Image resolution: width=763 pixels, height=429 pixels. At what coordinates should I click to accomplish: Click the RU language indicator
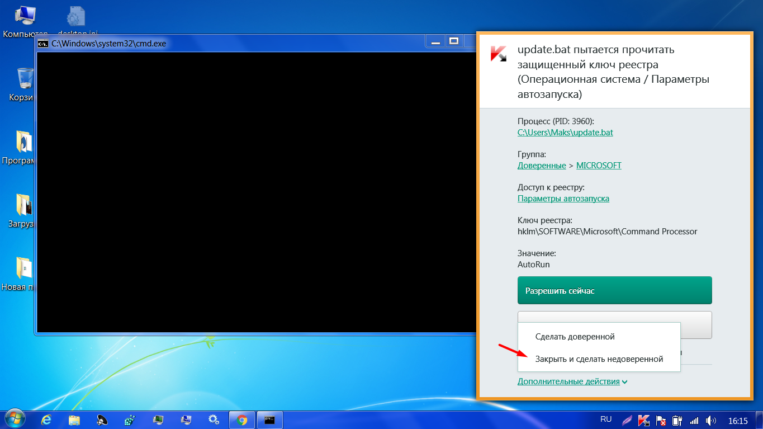pos(606,419)
